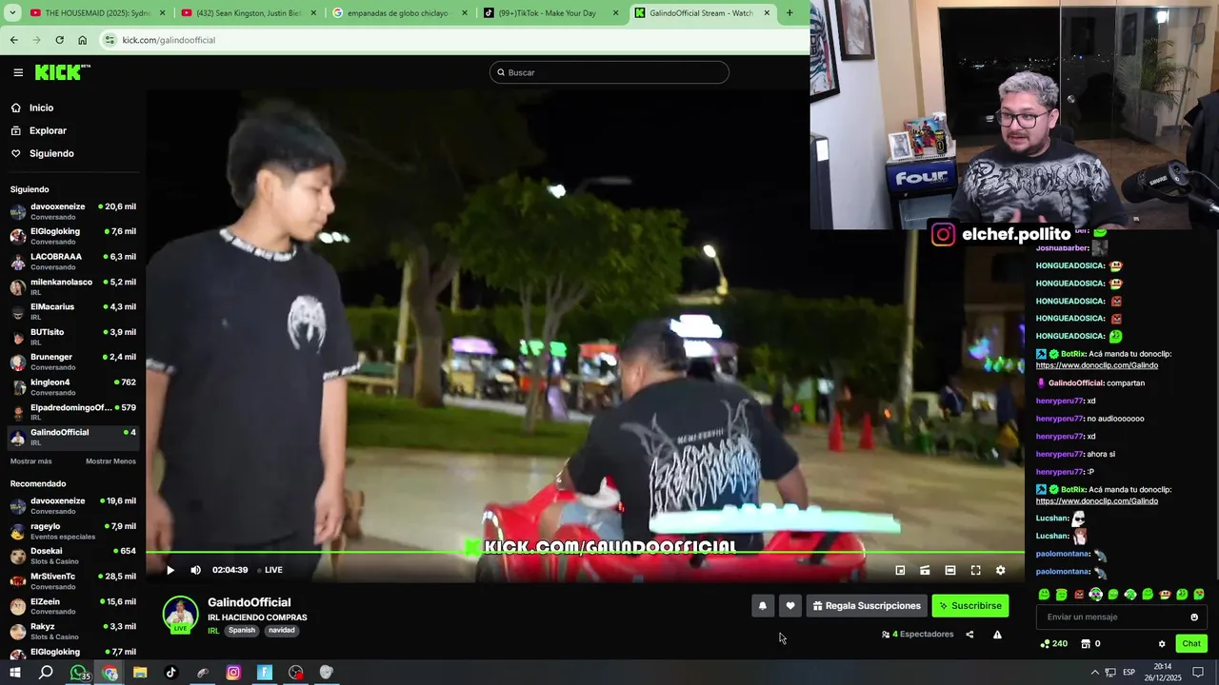Click the green Suscribirse button
Image resolution: width=1219 pixels, height=685 pixels.
pyautogui.click(x=969, y=605)
